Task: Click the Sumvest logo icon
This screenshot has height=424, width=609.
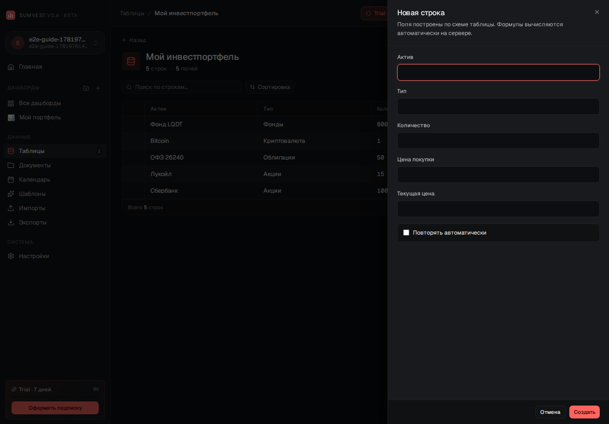Action: click(x=11, y=15)
